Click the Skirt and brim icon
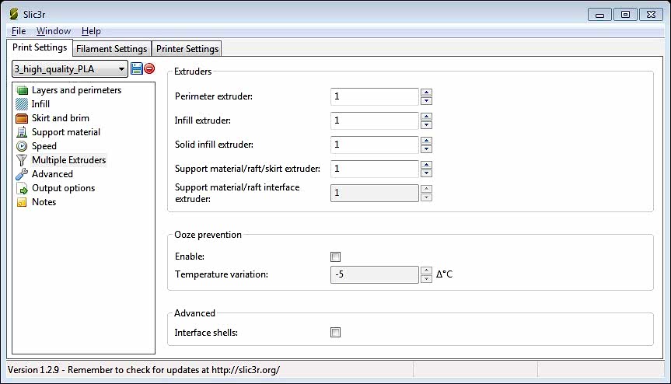This screenshot has width=671, height=384. [x=22, y=118]
